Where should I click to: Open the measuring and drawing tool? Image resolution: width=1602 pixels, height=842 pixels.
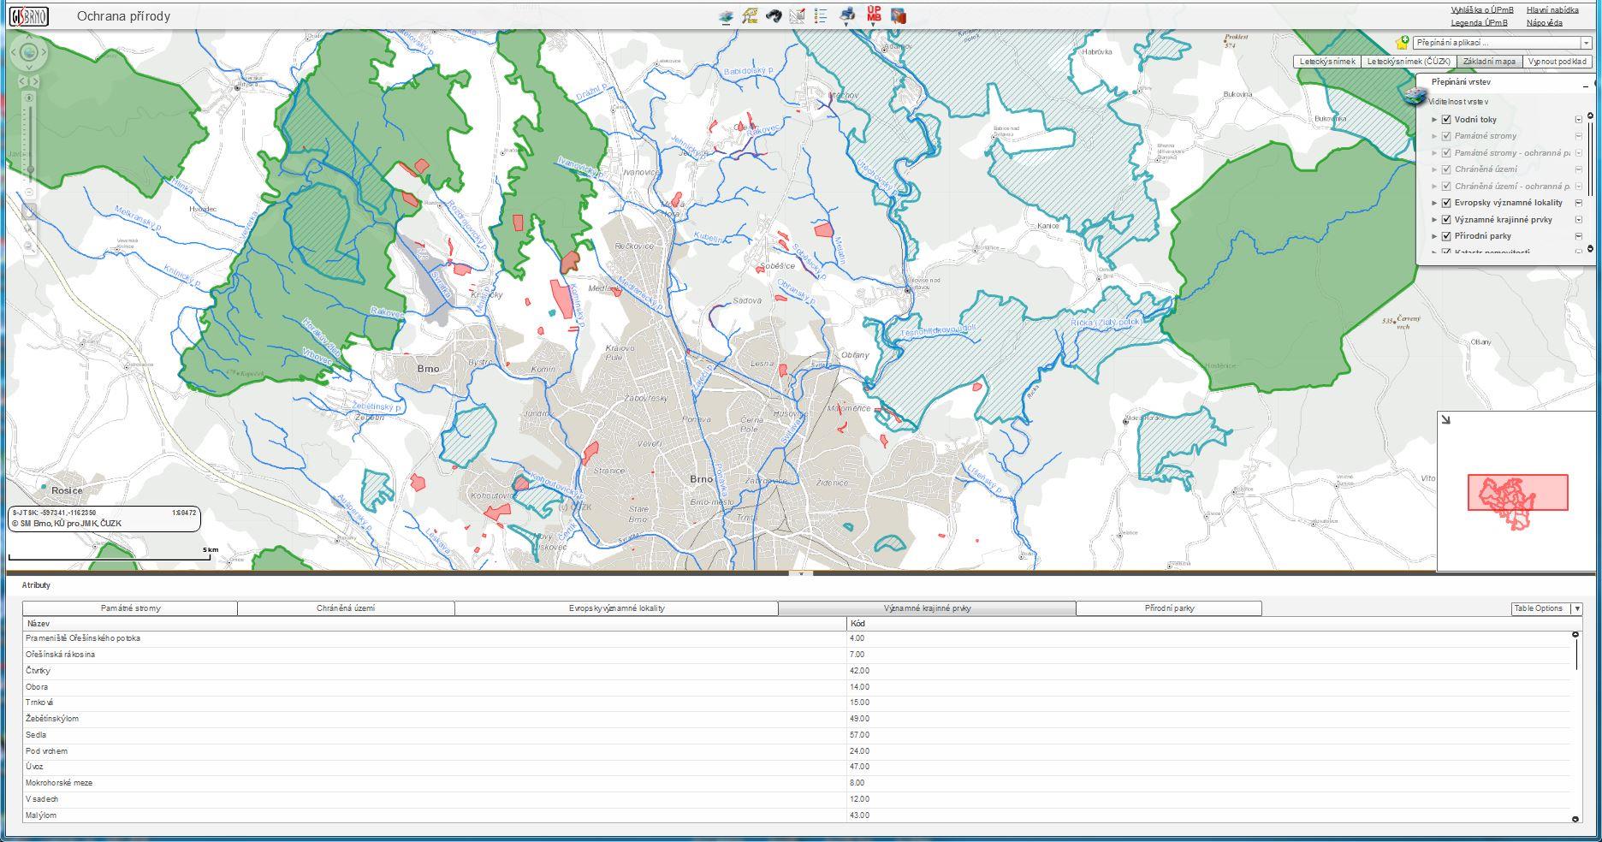coord(797,16)
